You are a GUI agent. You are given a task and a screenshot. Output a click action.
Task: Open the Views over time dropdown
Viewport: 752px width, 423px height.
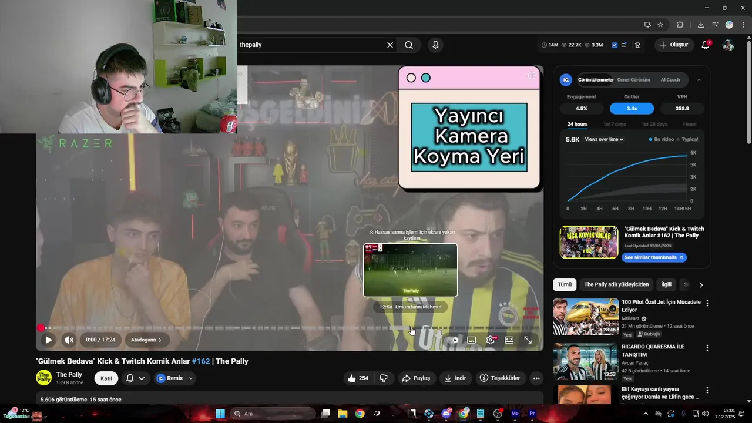pyautogui.click(x=604, y=139)
